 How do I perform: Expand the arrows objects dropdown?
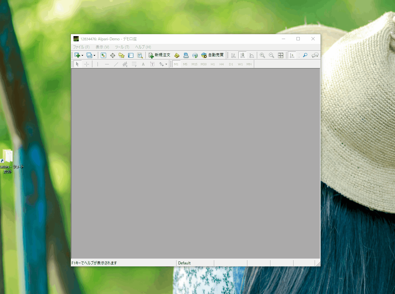[x=166, y=64]
